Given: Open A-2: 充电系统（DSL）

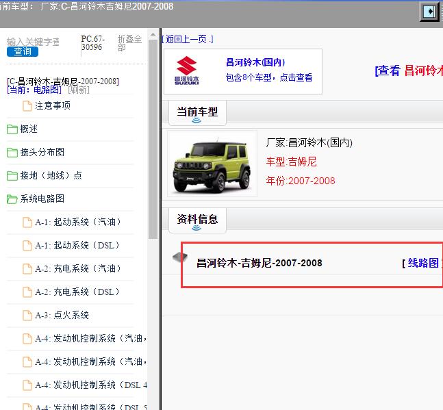Looking at the screenshot, I should (x=77, y=292).
